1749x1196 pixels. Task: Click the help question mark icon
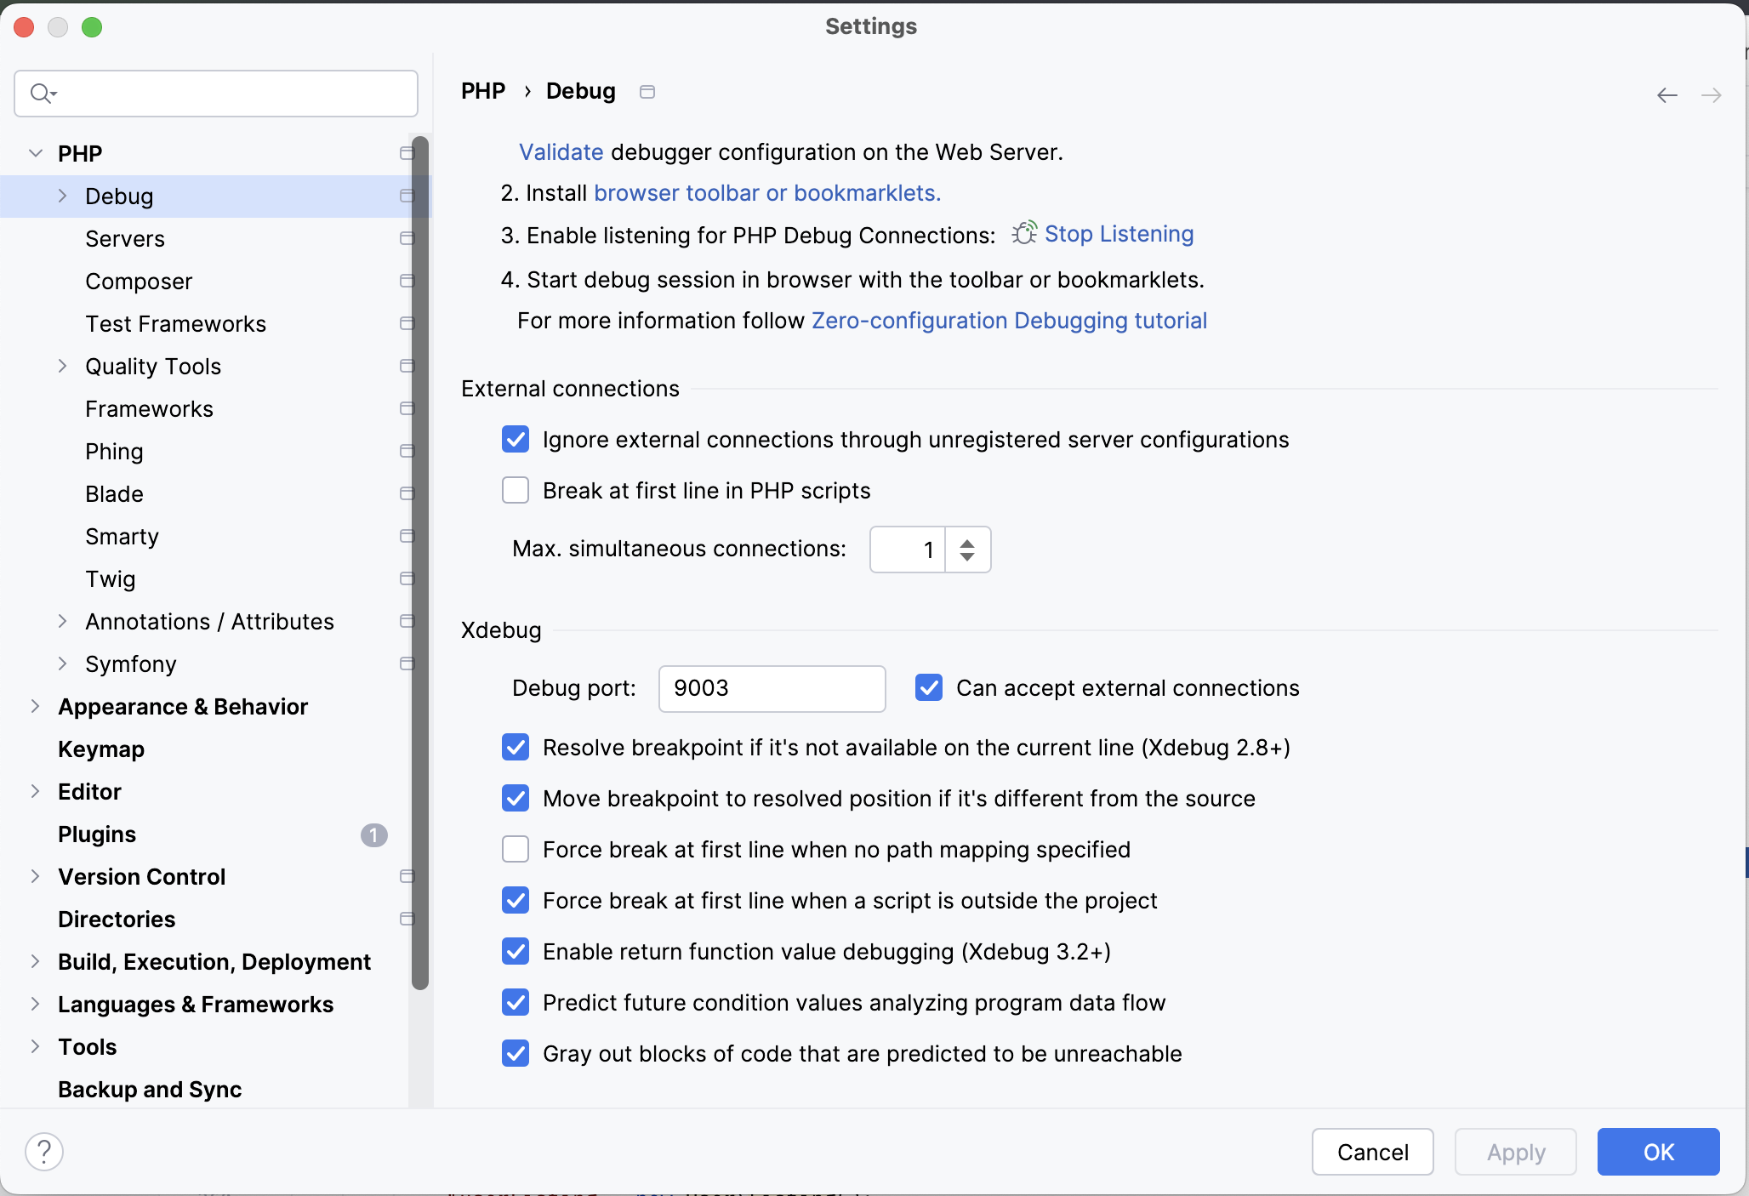pos(44,1152)
